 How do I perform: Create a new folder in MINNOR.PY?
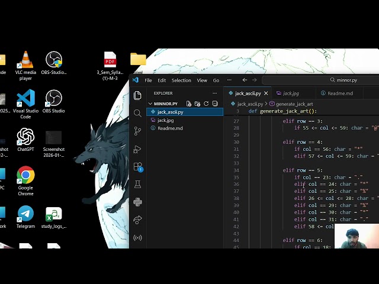coord(197,104)
